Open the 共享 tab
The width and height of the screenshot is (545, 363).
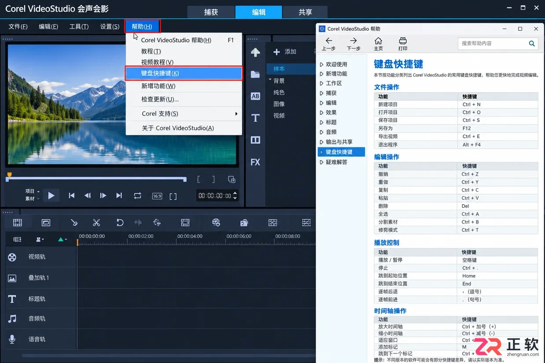pos(305,12)
